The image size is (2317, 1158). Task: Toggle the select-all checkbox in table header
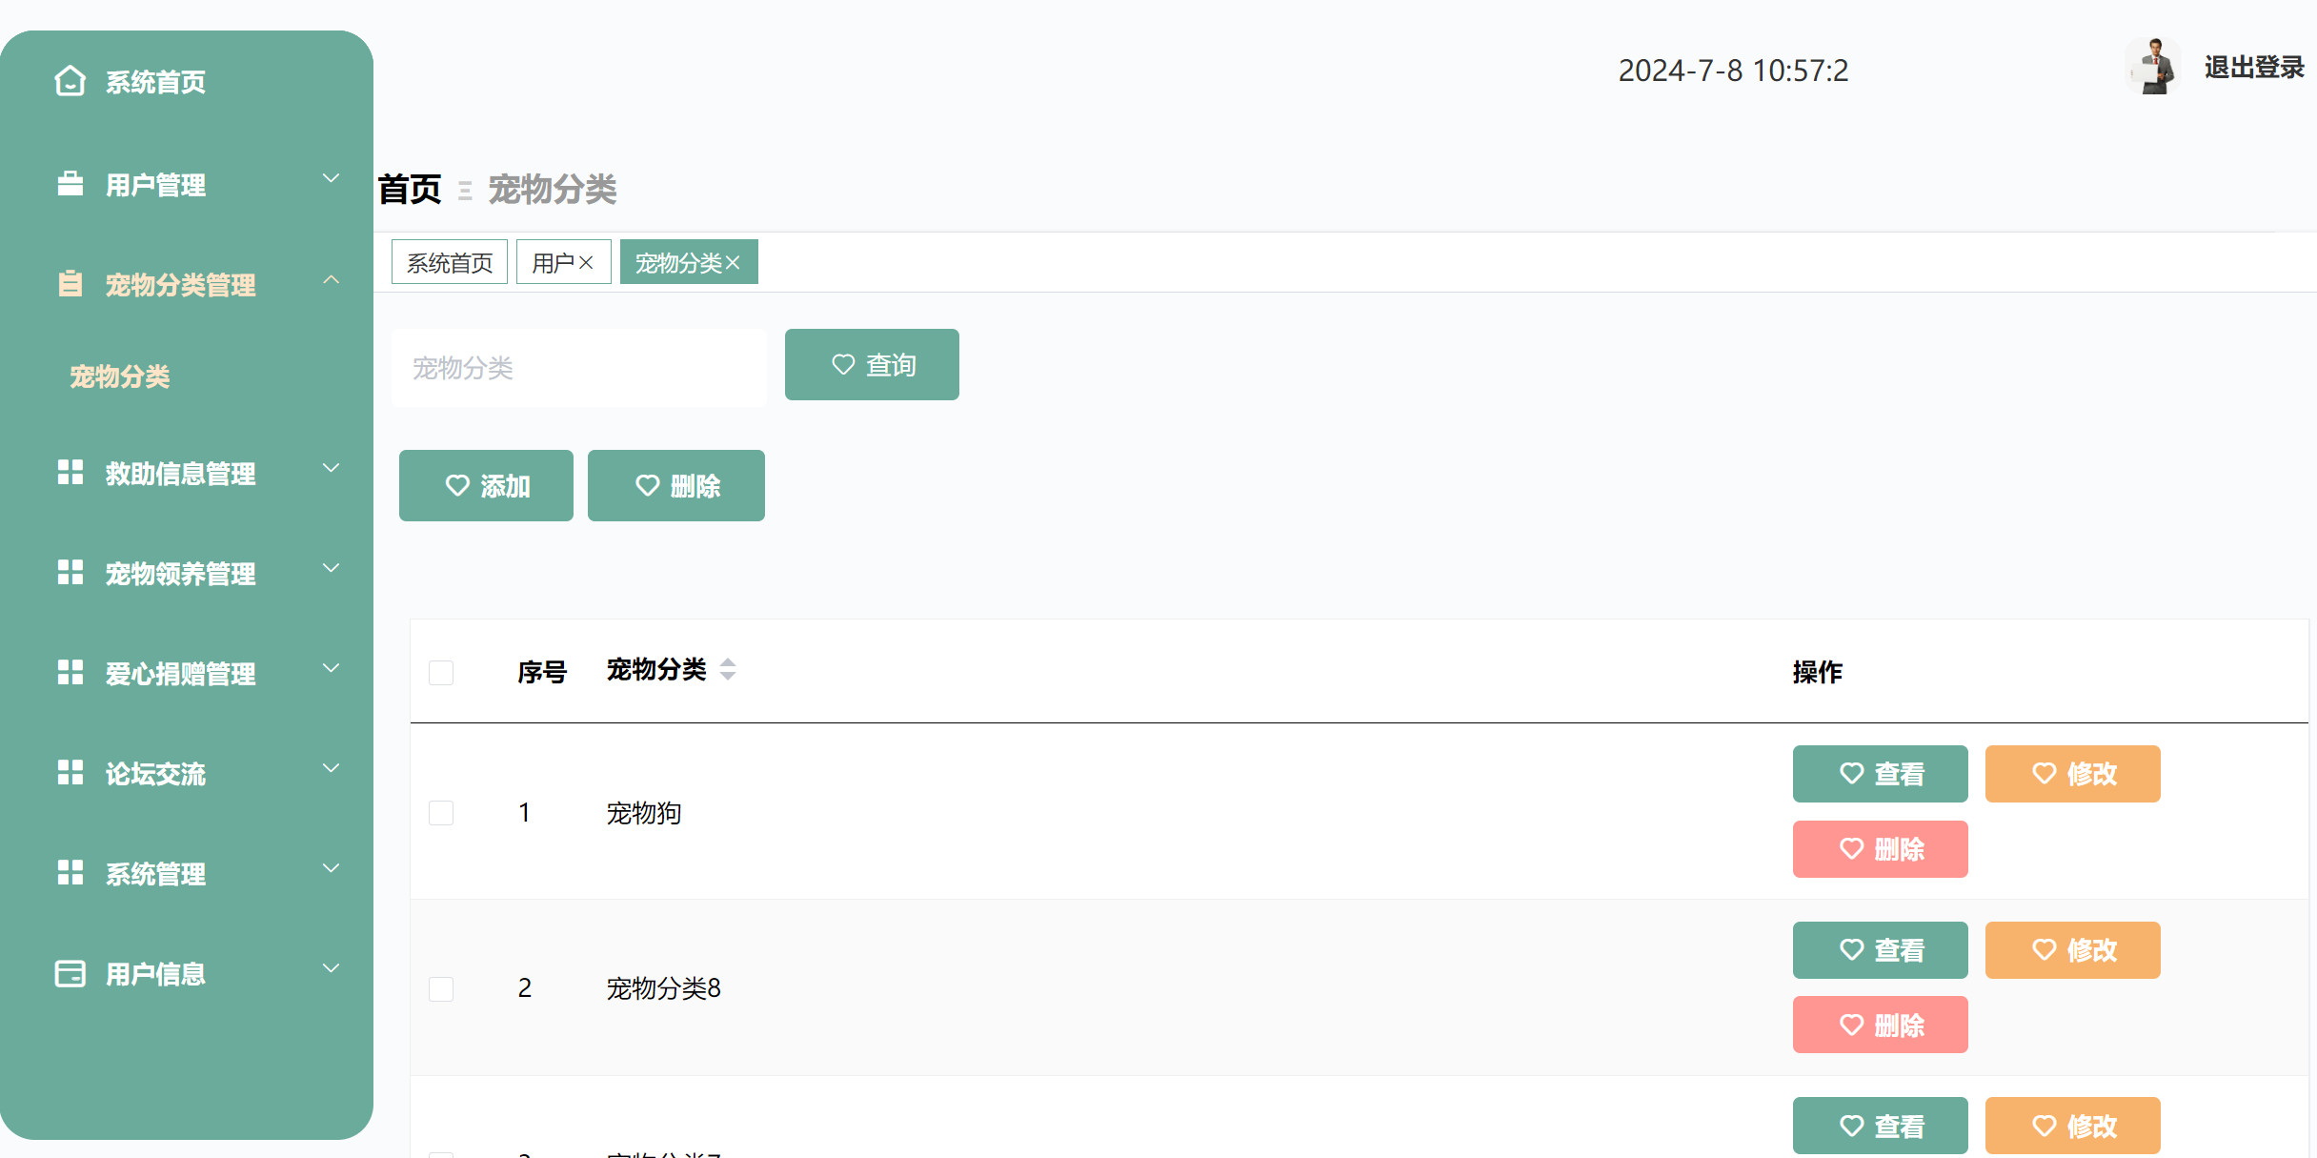pos(441,672)
